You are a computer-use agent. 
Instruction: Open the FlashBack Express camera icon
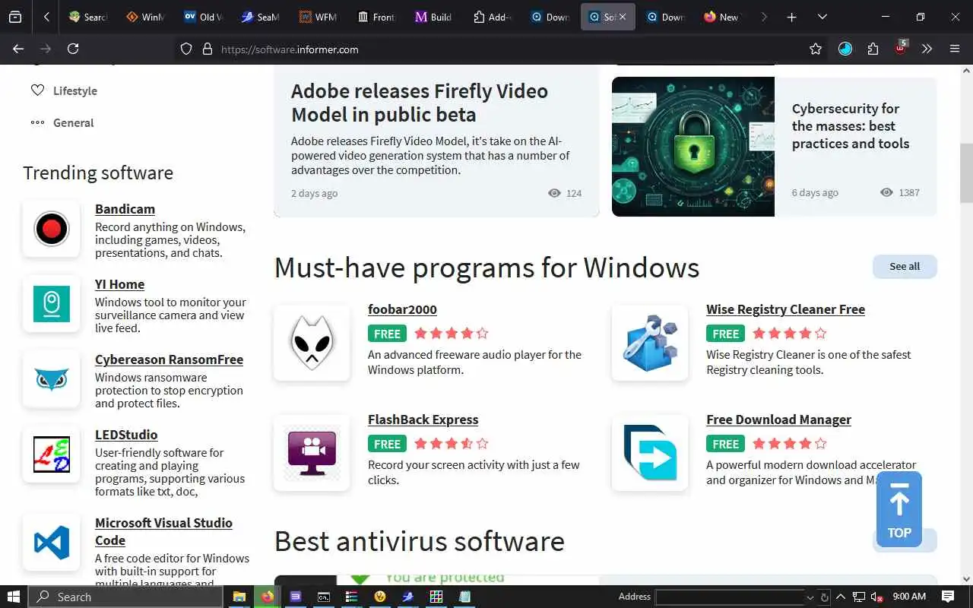pyautogui.click(x=312, y=453)
